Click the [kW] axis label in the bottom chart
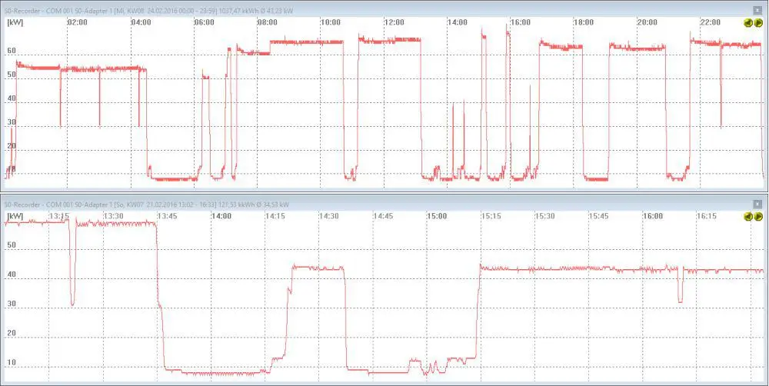The width and height of the screenshot is (769, 386). click(x=14, y=217)
